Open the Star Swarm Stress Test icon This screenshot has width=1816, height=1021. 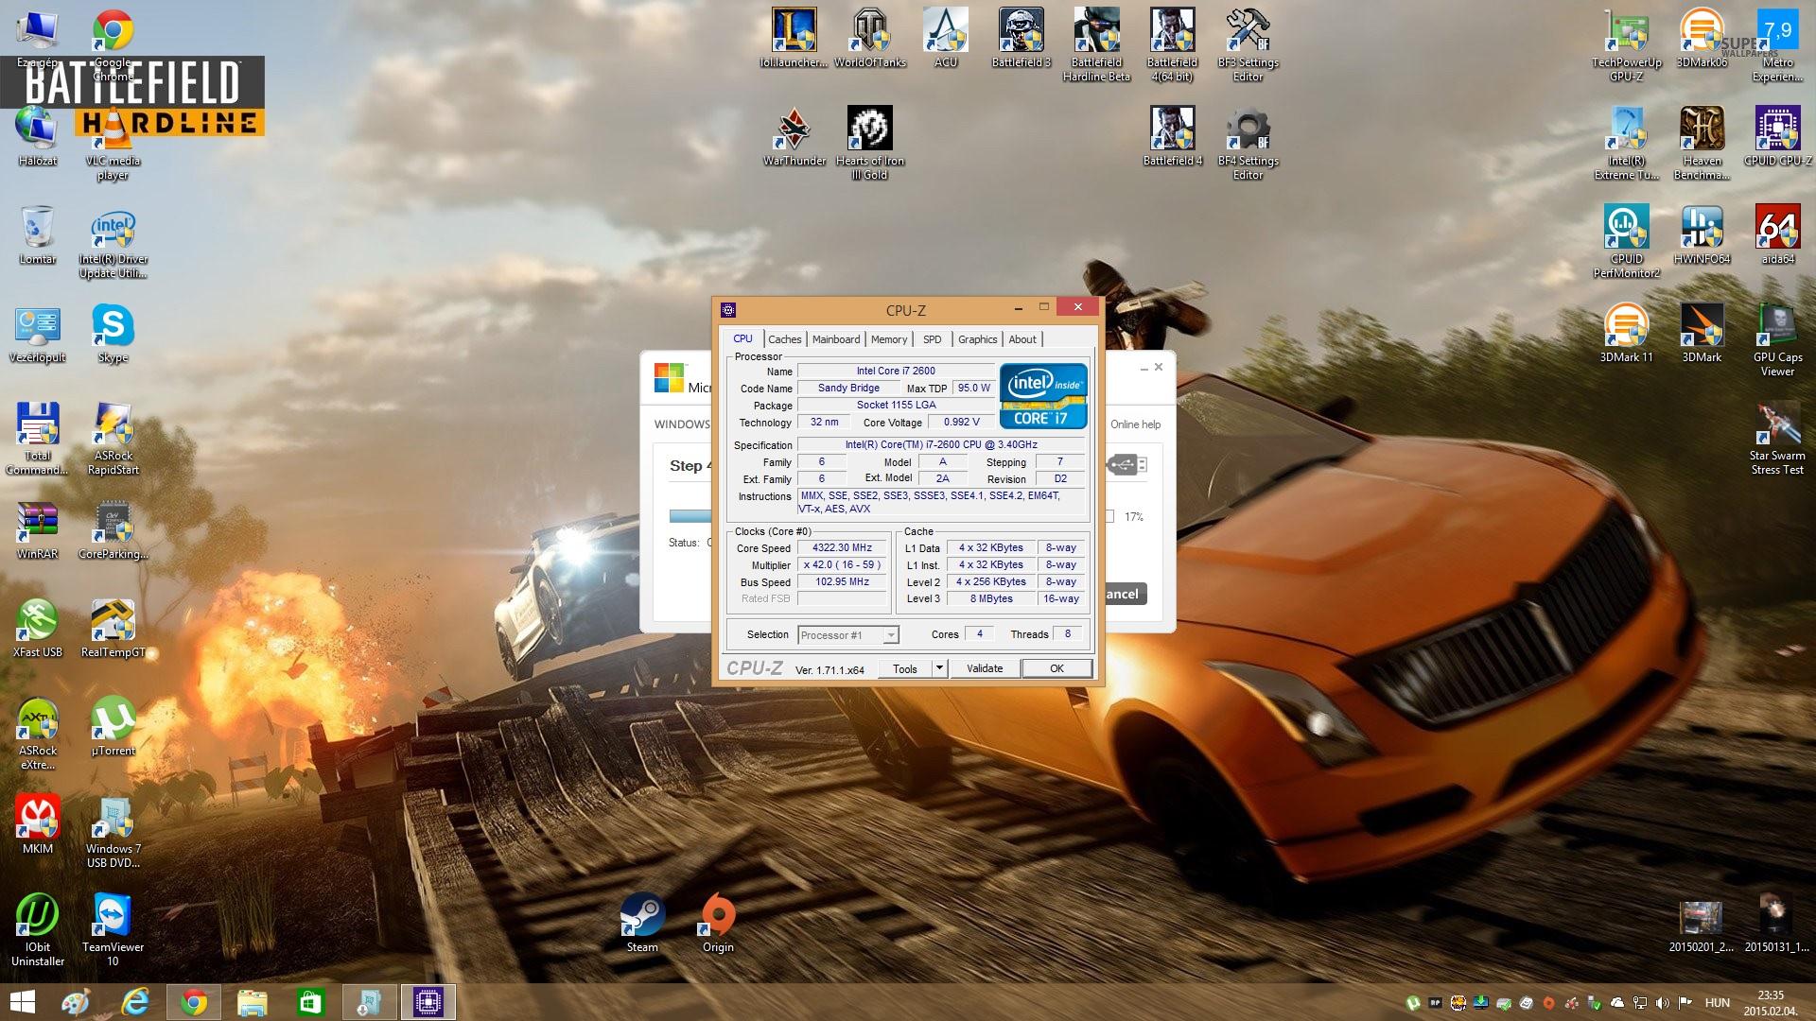click(x=1778, y=439)
